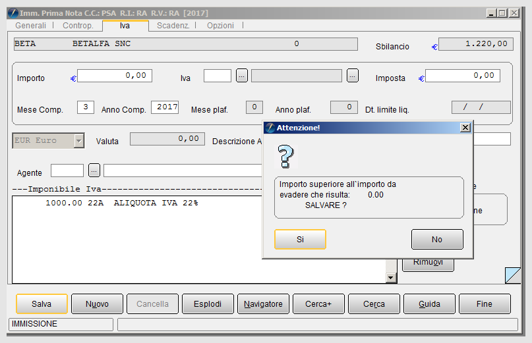Screen dimensions: 532x343
Task: Click the Mese plaf. field
Action: 254,107
